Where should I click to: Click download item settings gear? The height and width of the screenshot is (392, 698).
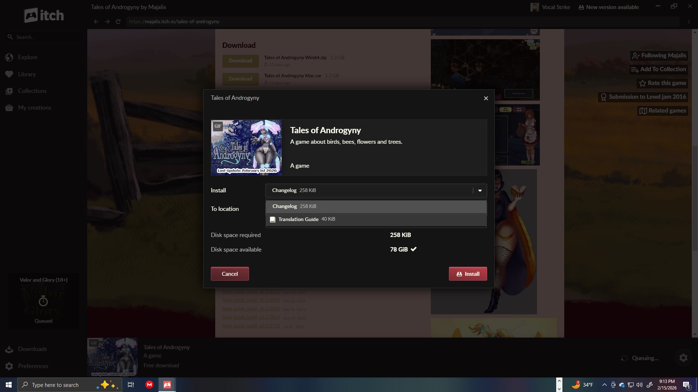[683, 358]
